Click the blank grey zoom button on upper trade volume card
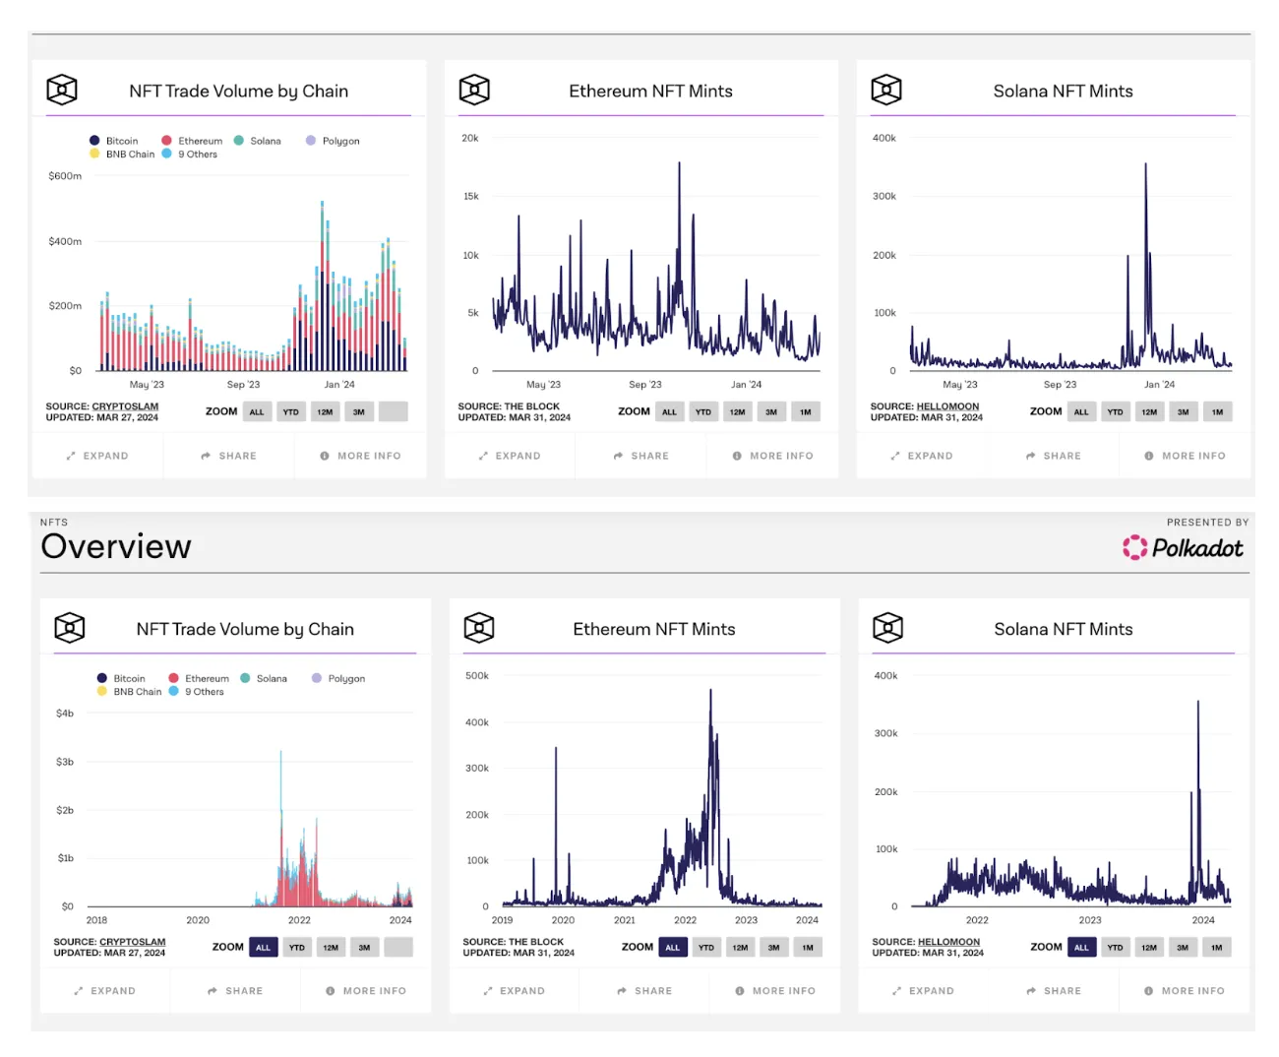Screen dimensions: 1279x1057 pos(394,412)
